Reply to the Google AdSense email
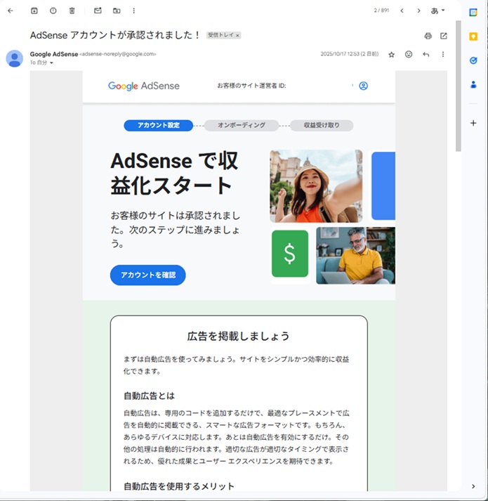 pos(426,54)
